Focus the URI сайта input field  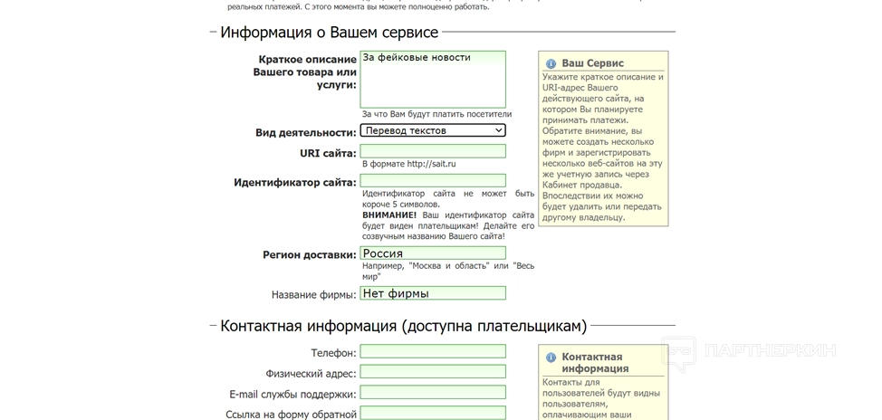pyautogui.click(x=433, y=151)
